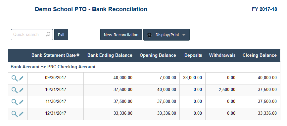View the 12/31/2017 reconciliation with magnifier icon

(x=15, y=114)
